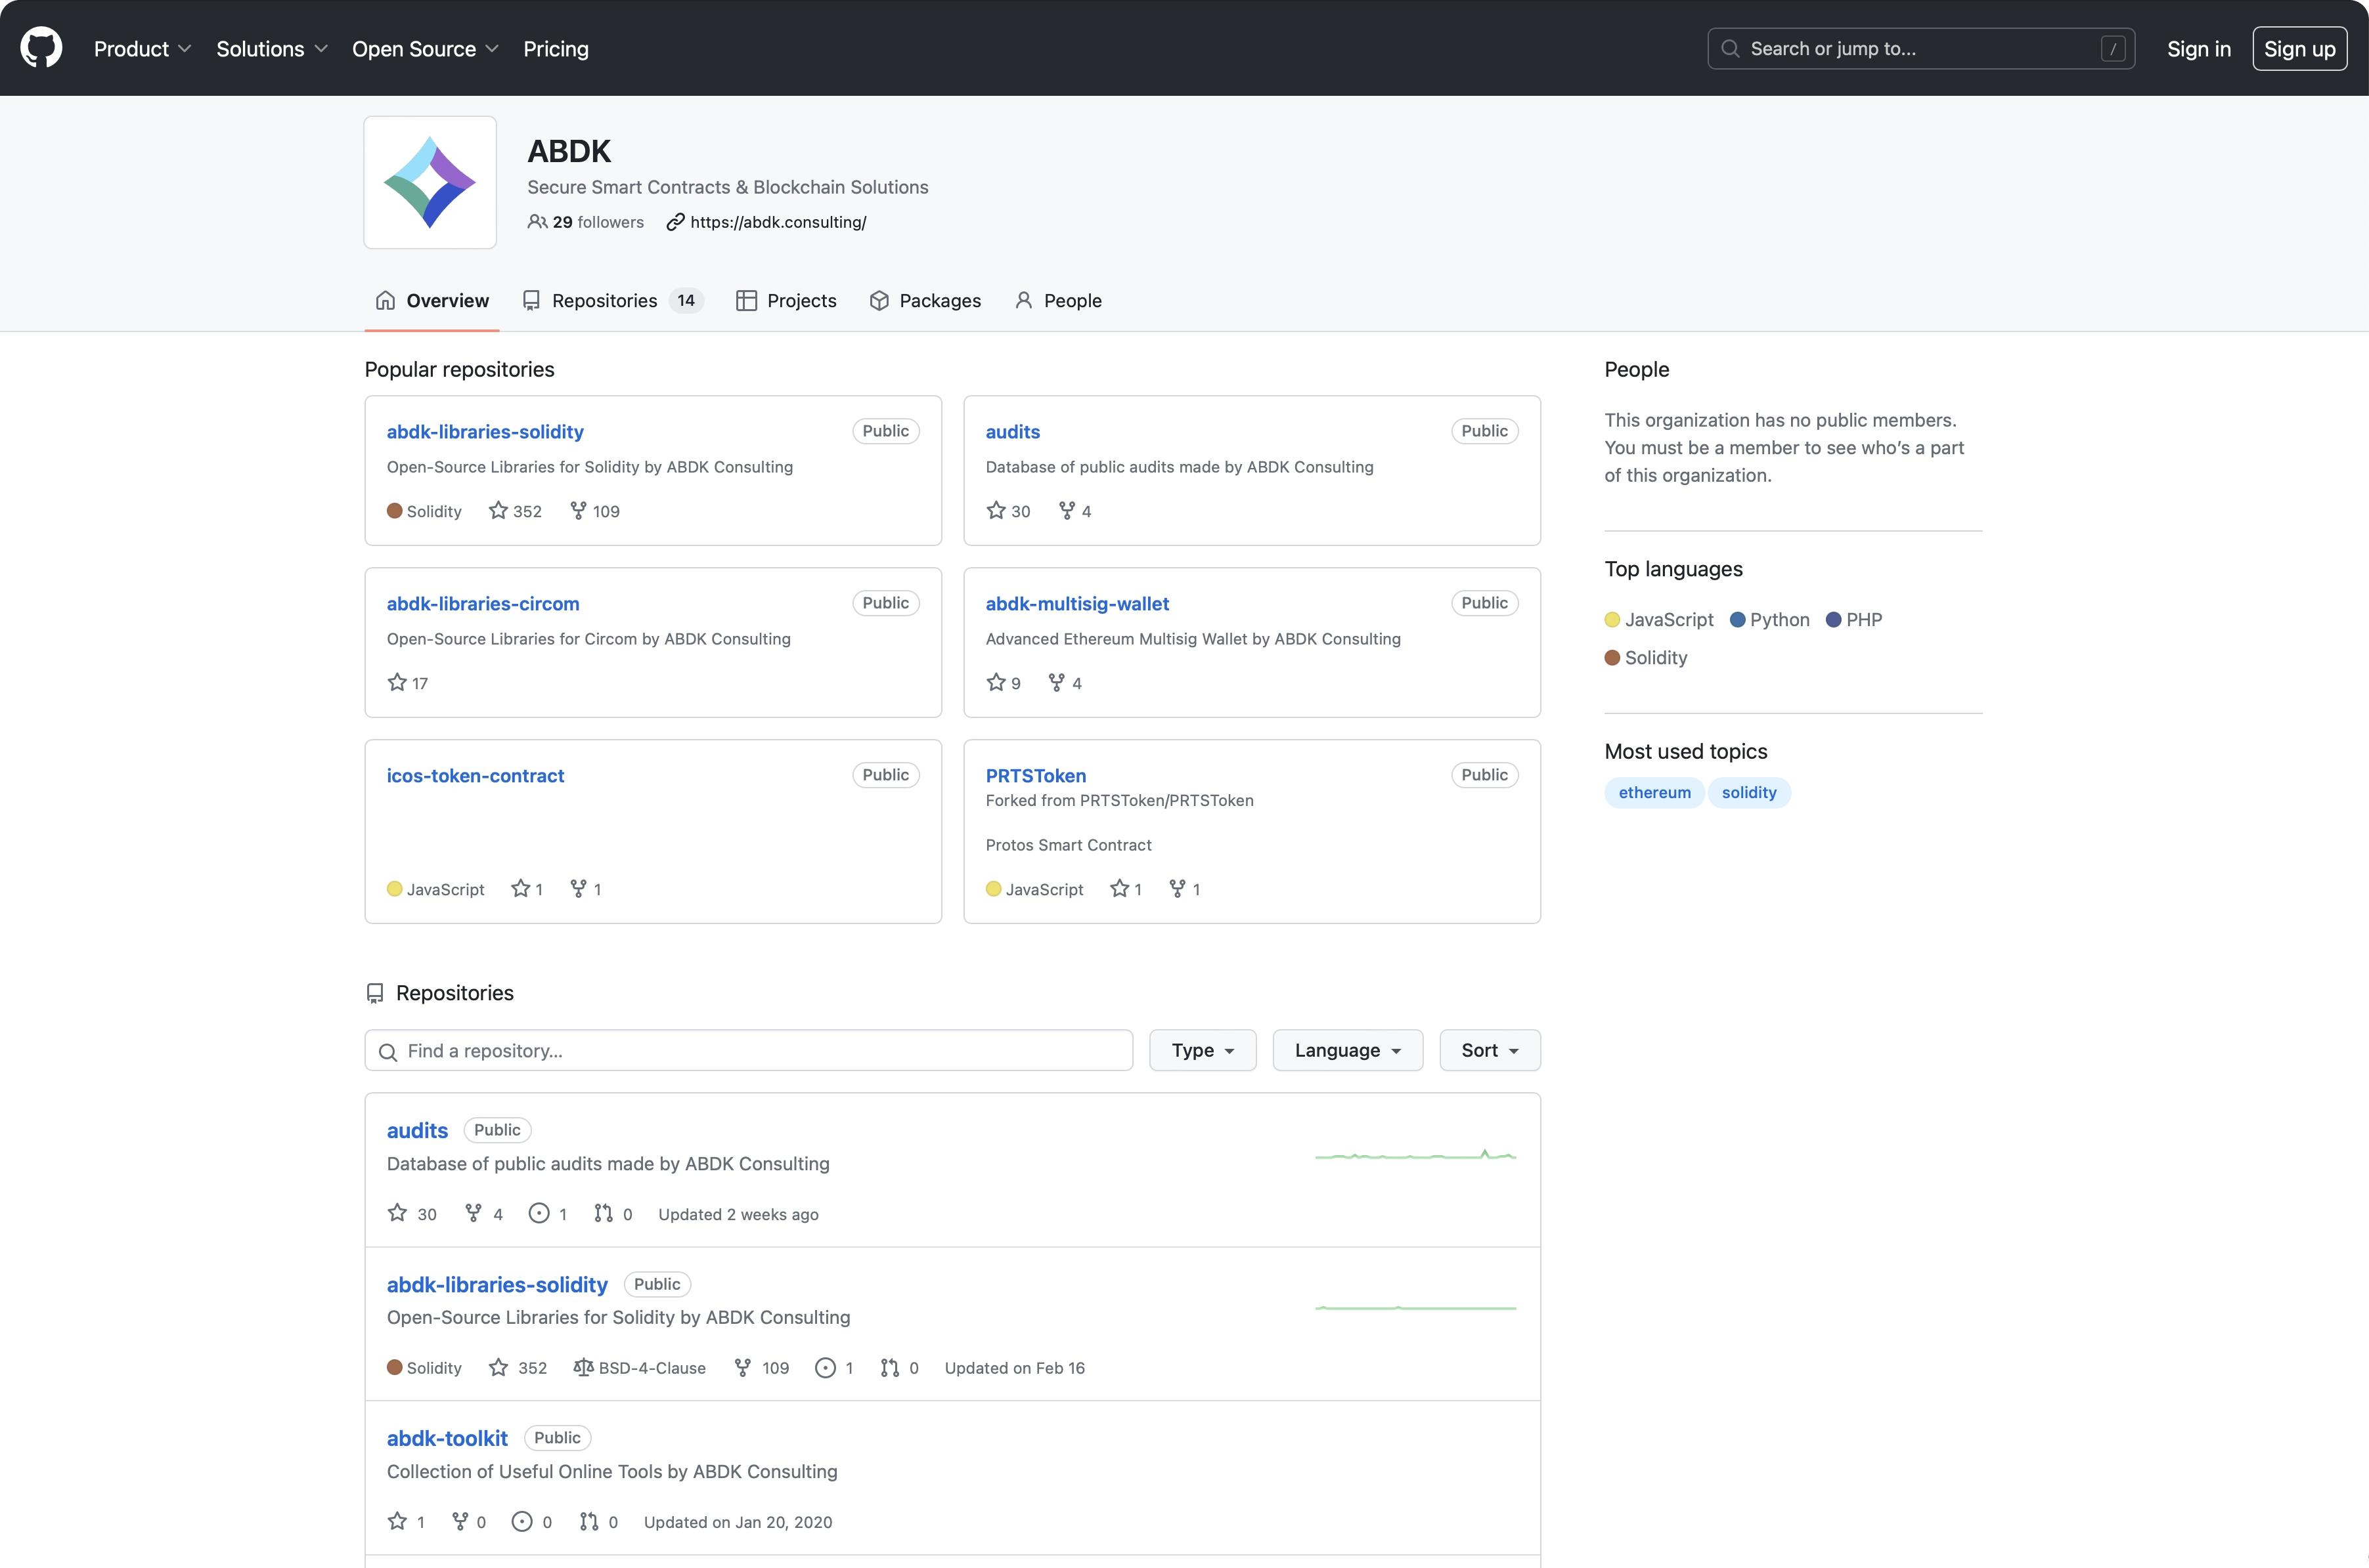Focus the Find a repository field
Viewport: 2369px width, 1568px height.
(x=748, y=1050)
